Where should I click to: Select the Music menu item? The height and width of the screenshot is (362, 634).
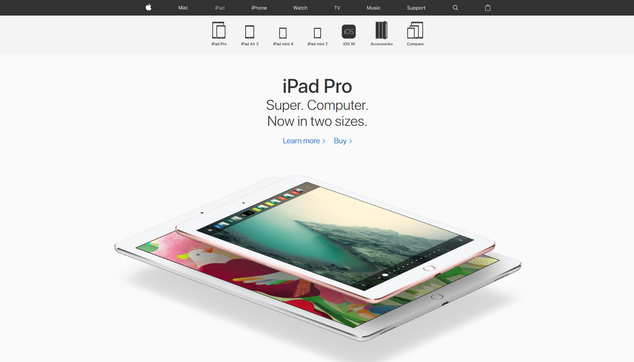point(374,8)
